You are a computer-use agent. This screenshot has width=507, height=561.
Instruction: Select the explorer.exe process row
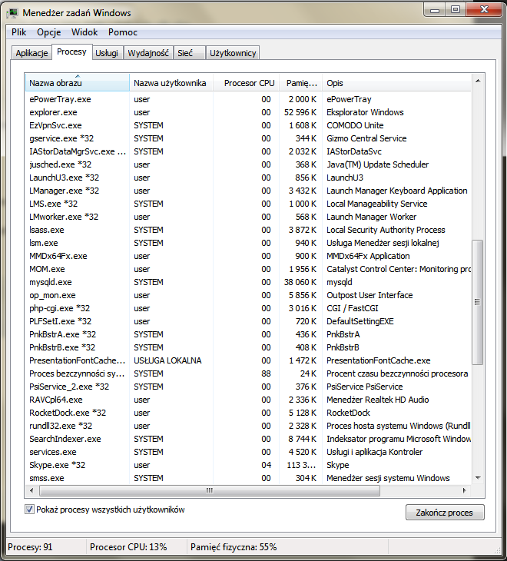248,112
